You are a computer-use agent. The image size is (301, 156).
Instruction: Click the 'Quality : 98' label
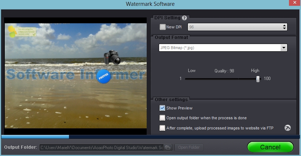coord(224,71)
